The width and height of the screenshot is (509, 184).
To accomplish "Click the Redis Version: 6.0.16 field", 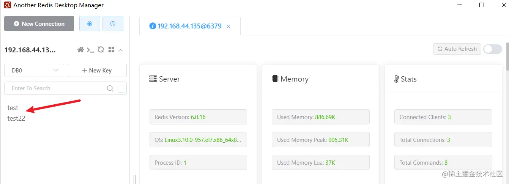I will (198, 117).
